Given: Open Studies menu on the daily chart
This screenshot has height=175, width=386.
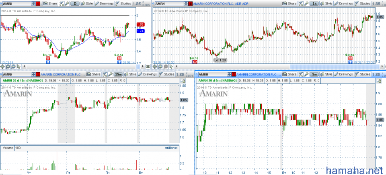Looking at the screenshot, I should pos(123,4).
